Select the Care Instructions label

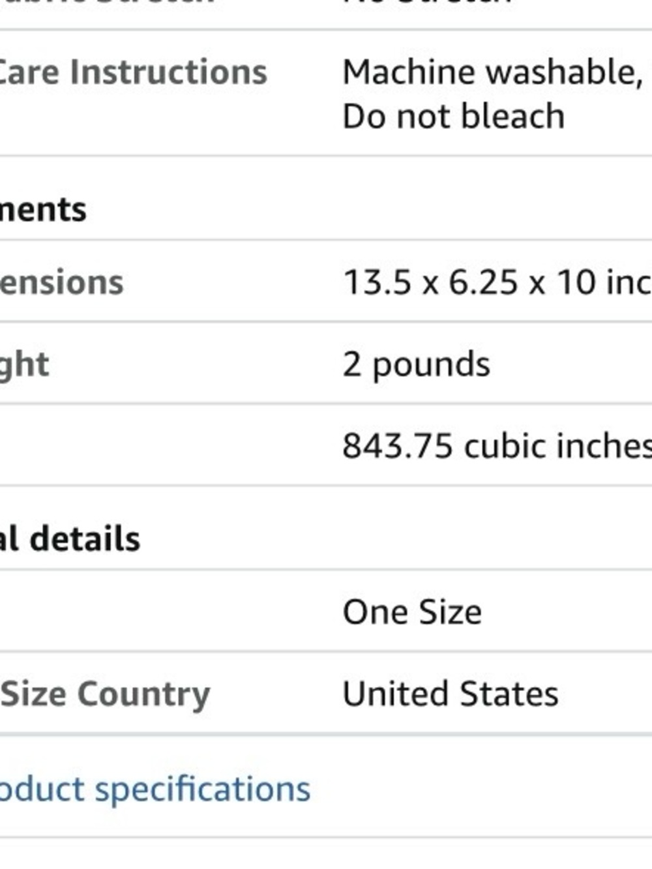click(x=134, y=72)
